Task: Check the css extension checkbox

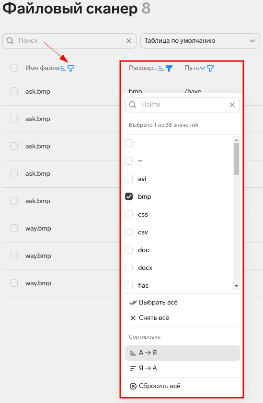Action: [129, 214]
